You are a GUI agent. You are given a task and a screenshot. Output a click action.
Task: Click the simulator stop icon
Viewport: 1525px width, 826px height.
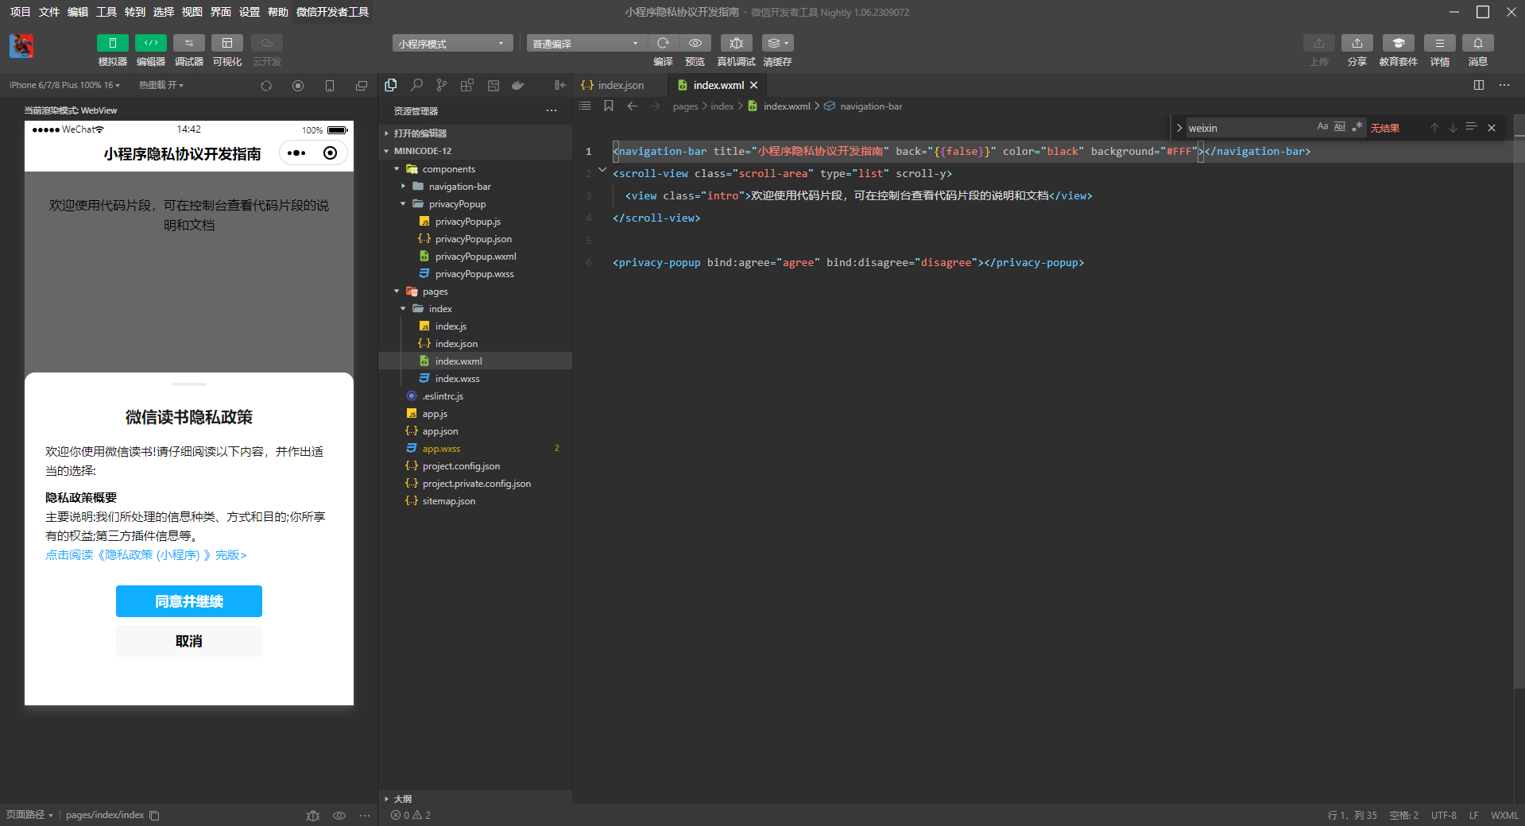click(298, 86)
